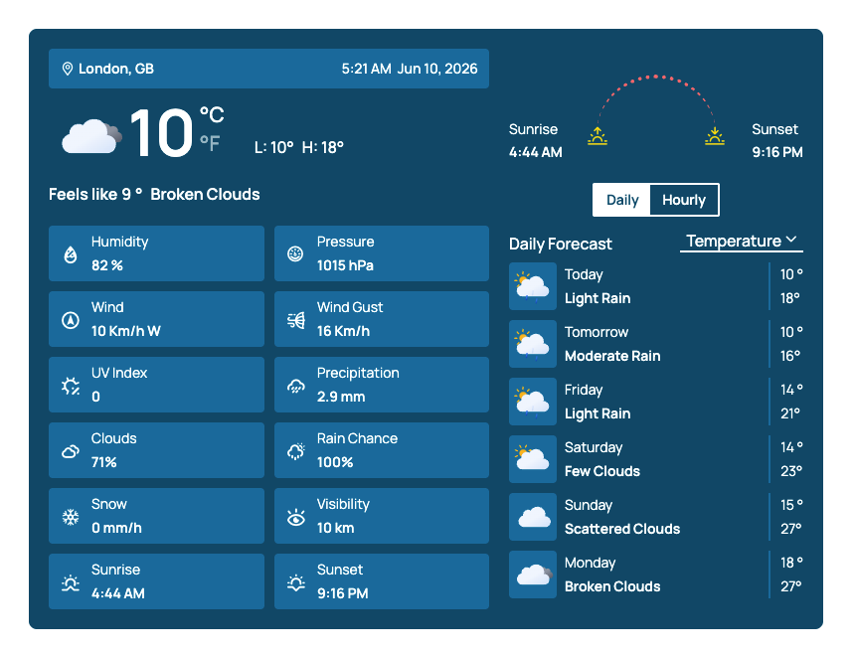Click the Humidity droplet icon

(x=71, y=254)
